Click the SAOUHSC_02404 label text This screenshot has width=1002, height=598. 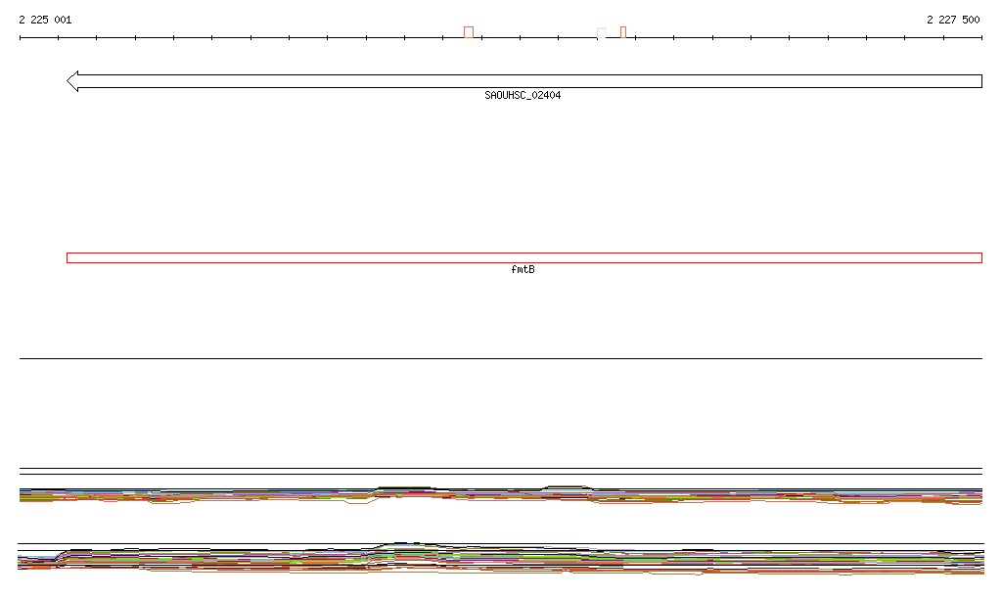point(523,95)
